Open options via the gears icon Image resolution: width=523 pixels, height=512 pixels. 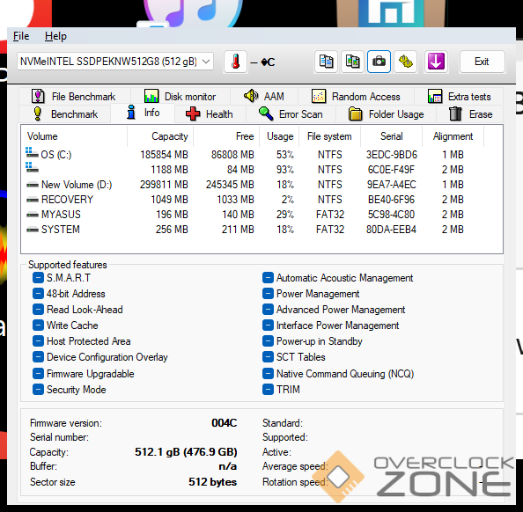[405, 62]
